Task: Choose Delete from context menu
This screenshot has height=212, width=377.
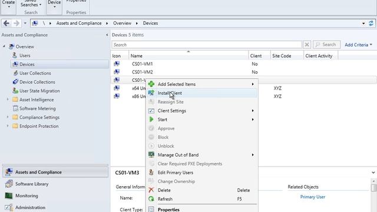Action: (x=202, y=190)
